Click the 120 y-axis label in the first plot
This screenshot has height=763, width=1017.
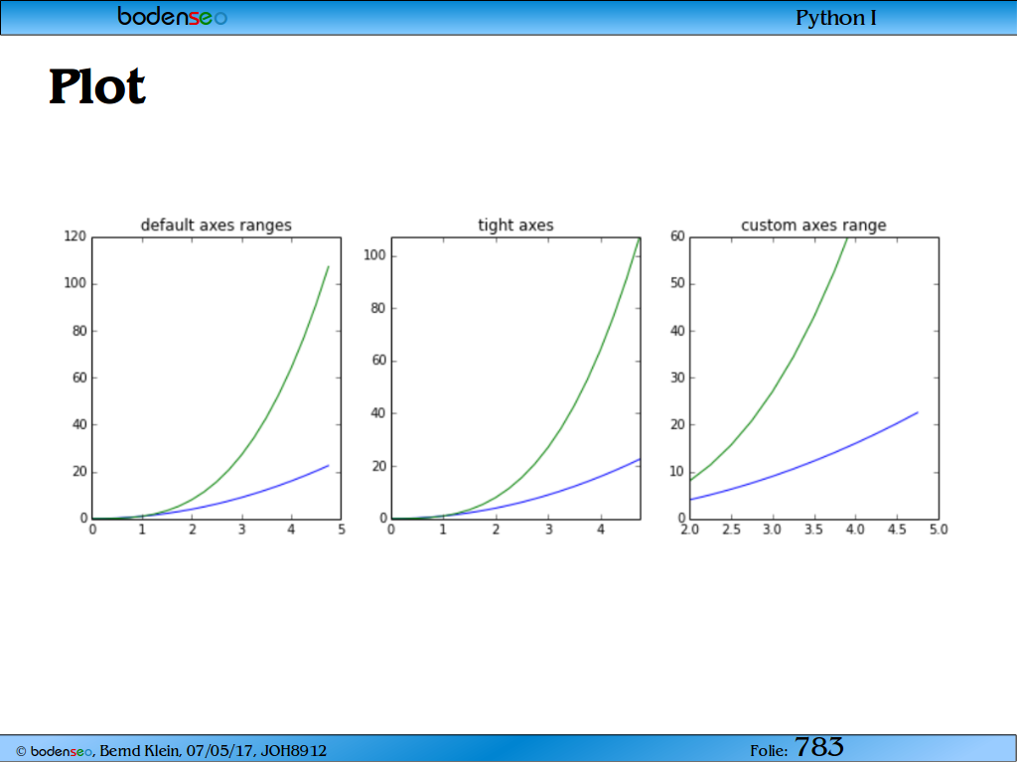[x=75, y=236]
